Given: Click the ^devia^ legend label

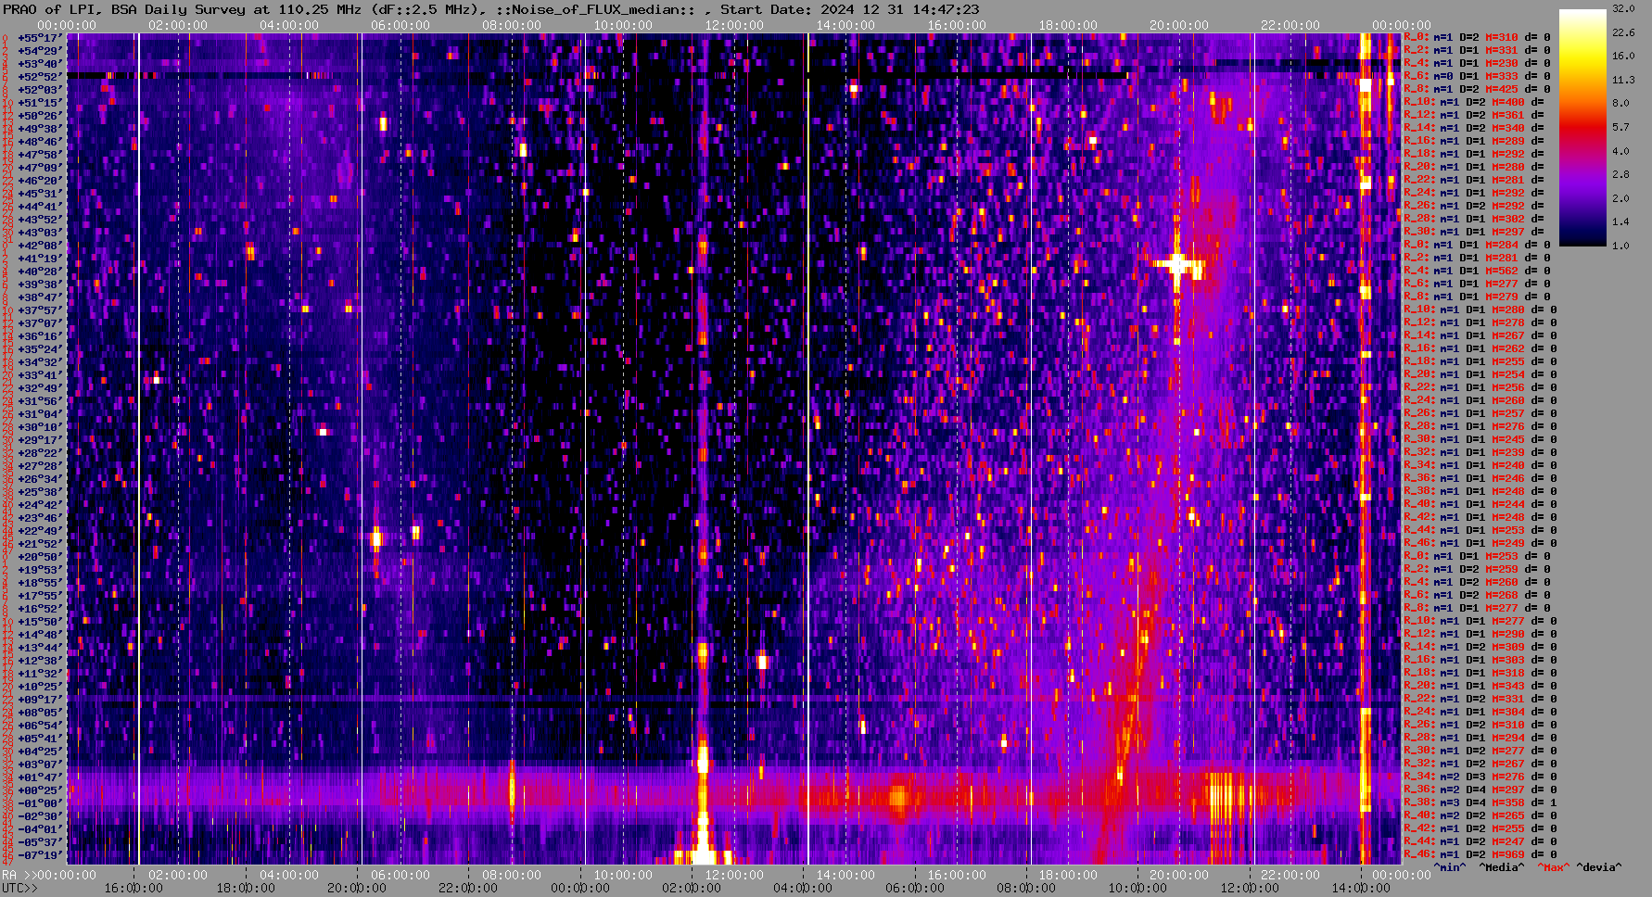Looking at the screenshot, I should tap(1599, 867).
